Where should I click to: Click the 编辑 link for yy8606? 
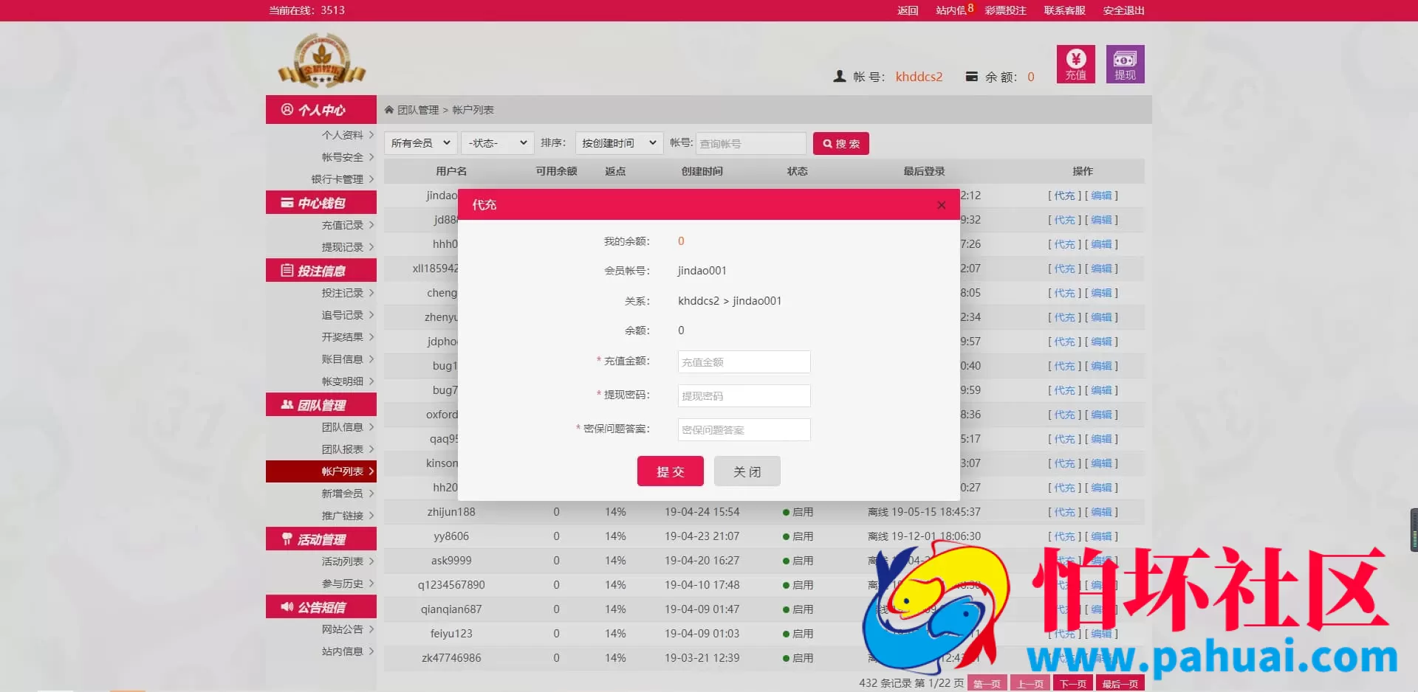tap(1101, 536)
